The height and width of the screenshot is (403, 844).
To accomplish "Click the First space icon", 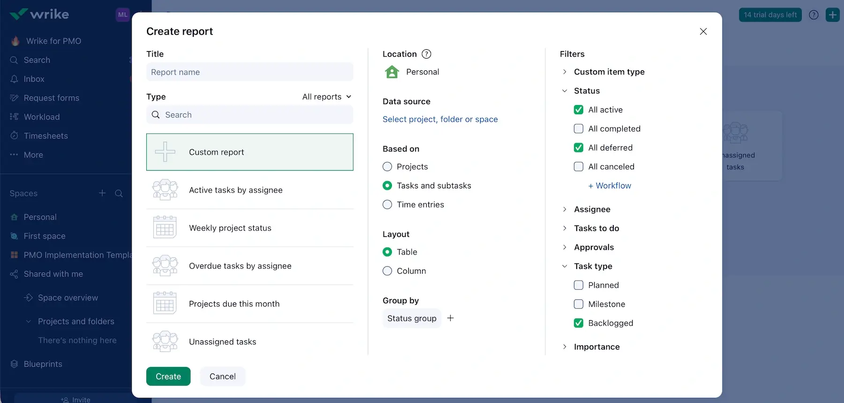I will click(x=14, y=236).
